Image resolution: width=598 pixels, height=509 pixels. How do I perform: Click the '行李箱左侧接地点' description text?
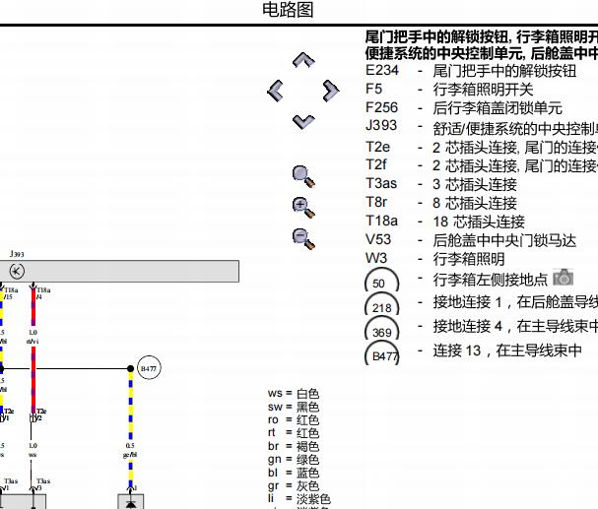(490, 280)
